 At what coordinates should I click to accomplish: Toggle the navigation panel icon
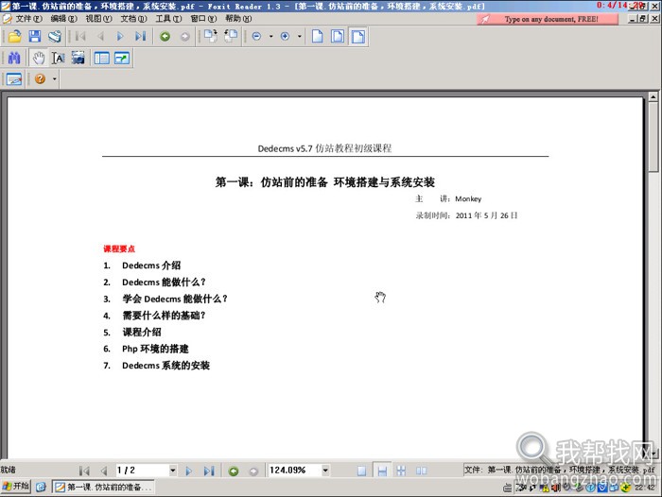click(102, 59)
